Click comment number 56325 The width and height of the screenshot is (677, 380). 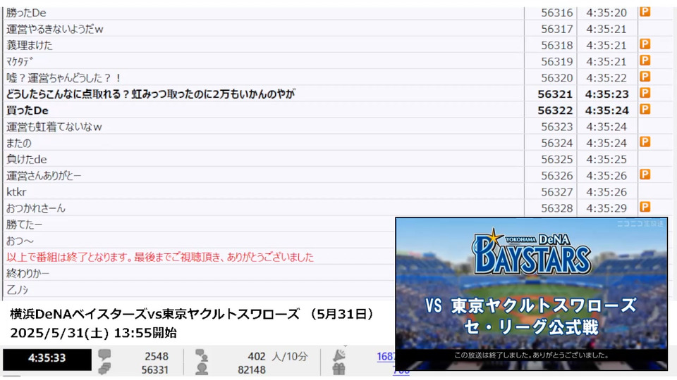click(x=556, y=160)
